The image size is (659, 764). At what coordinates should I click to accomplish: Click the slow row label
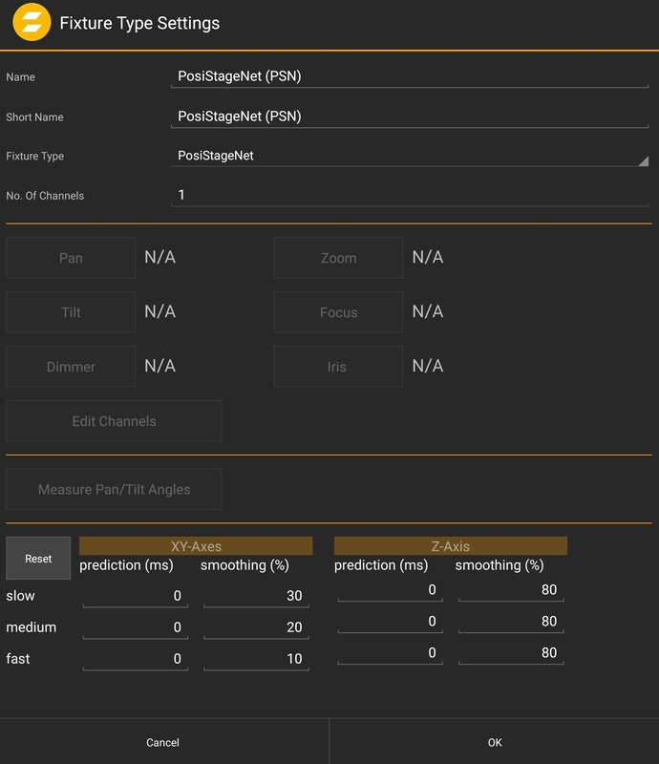point(20,596)
